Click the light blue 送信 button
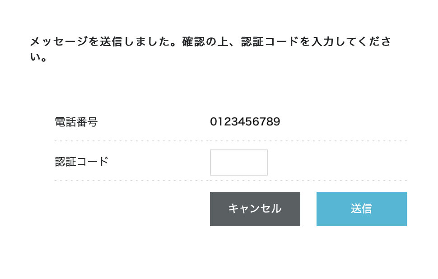 pyautogui.click(x=361, y=209)
